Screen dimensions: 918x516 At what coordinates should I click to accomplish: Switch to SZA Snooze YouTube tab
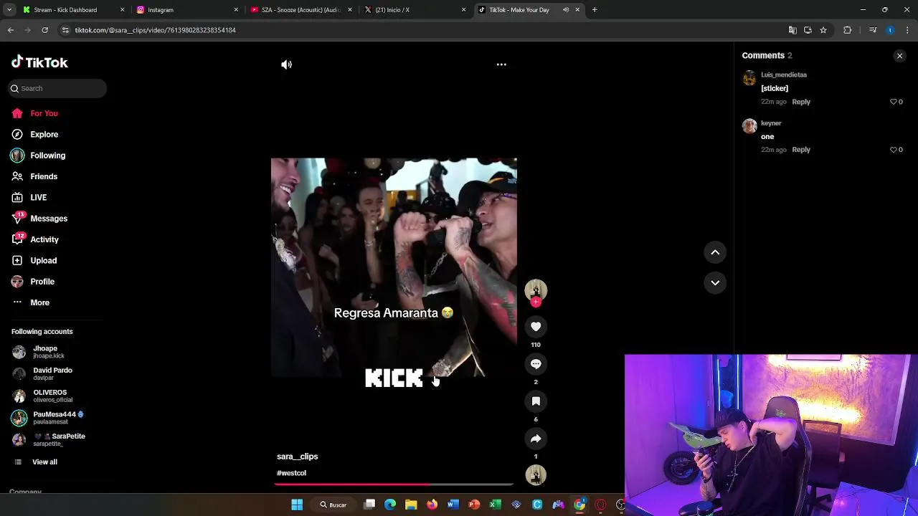pyautogui.click(x=301, y=10)
